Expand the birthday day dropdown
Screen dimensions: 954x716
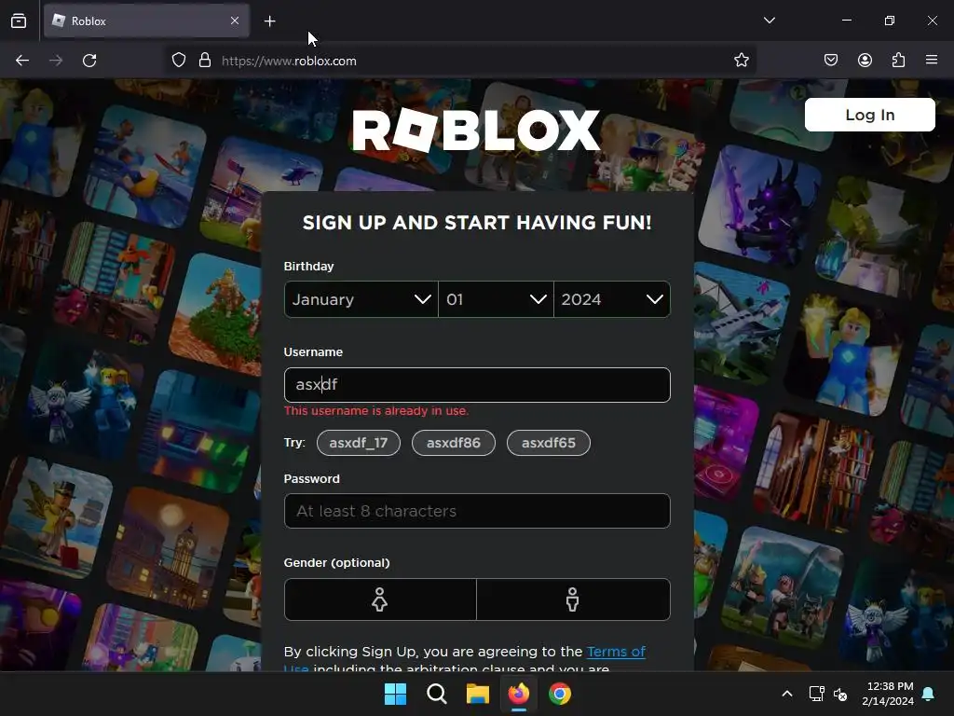click(x=496, y=299)
